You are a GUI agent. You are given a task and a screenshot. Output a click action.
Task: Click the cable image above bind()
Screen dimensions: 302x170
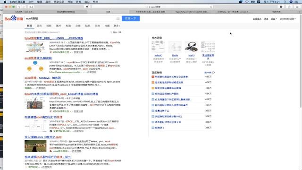pyautogui.click(x=191, y=47)
